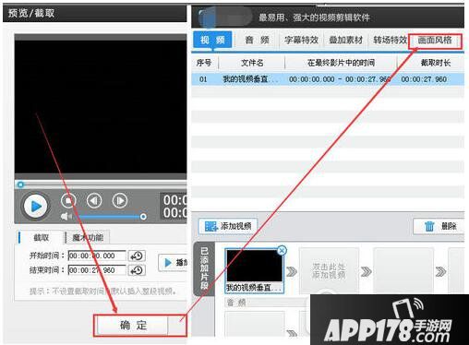
Task: Select row 01 我的视频垂直 in list
Action: pyautogui.click(x=328, y=79)
